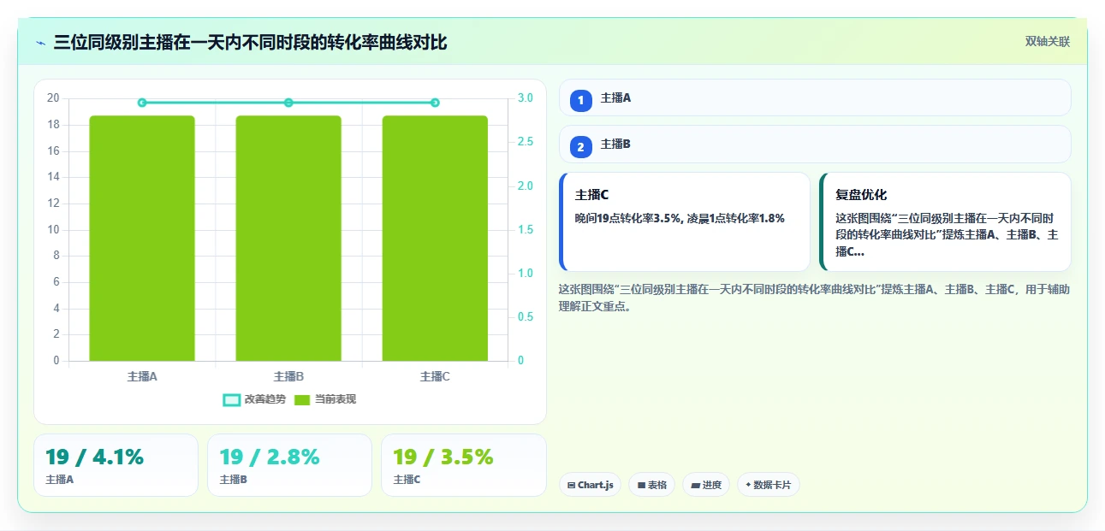
Task: Toggle the 当前表现 legend entry
Action: 325,399
